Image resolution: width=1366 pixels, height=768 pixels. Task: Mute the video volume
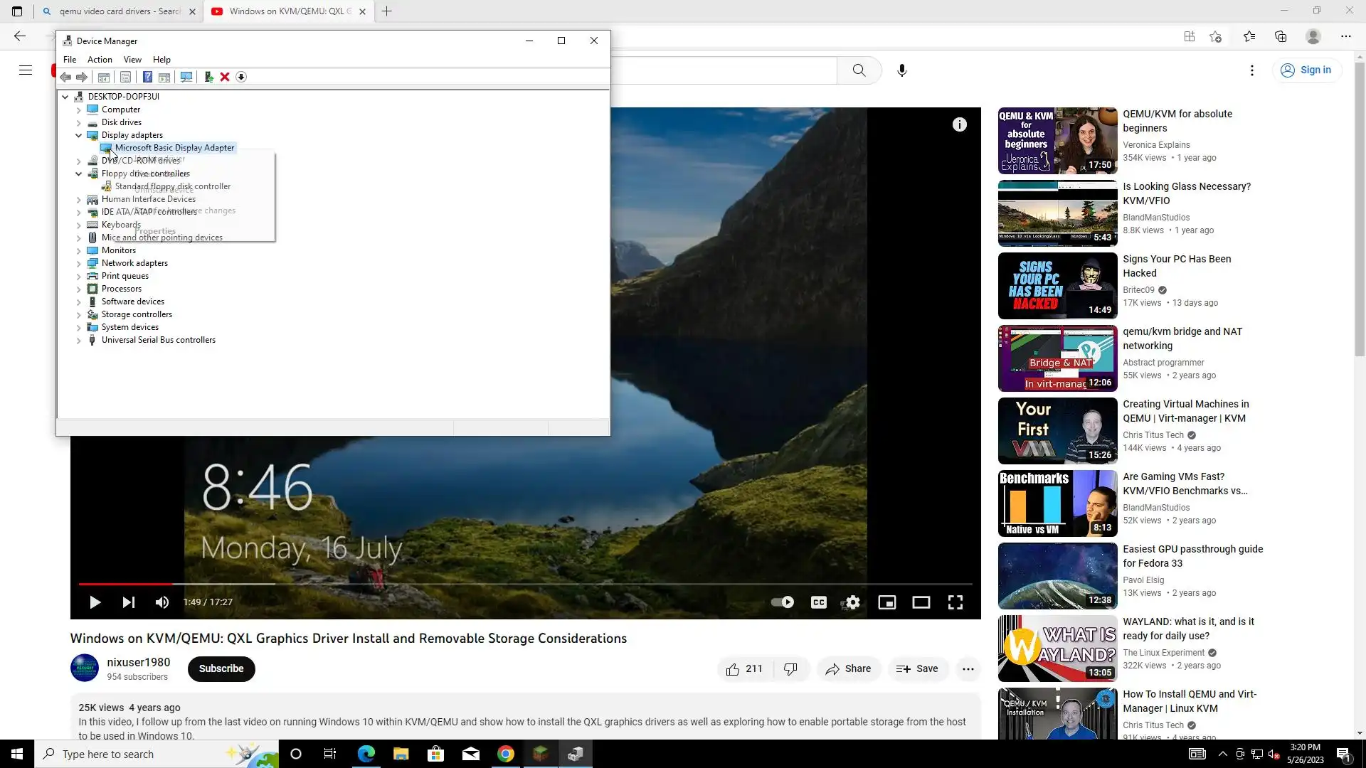pyautogui.click(x=162, y=602)
